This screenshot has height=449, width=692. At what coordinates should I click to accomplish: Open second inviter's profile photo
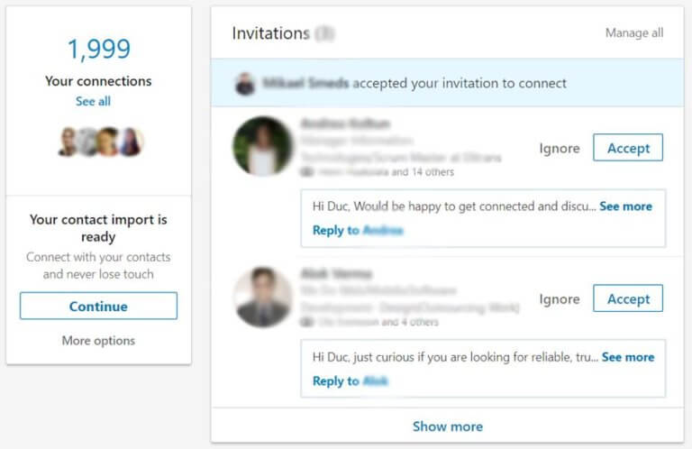point(262,297)
